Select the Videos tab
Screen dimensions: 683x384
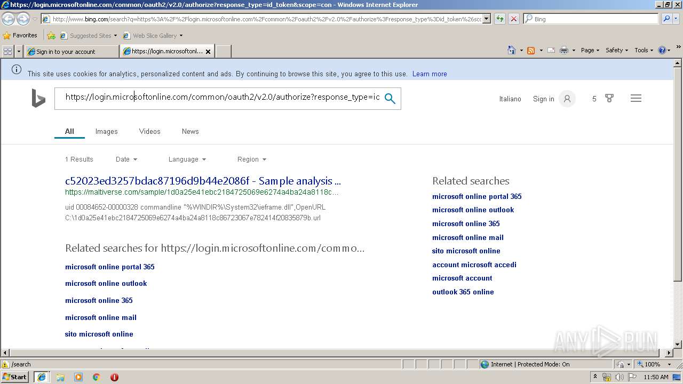(149, 131)
